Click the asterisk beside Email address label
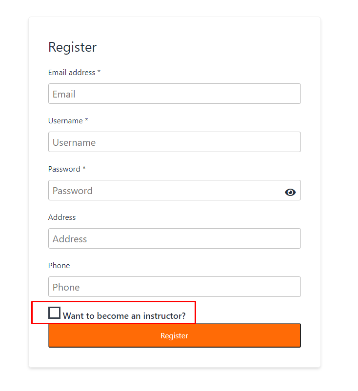Screen dimensions: 358x391 99,72
